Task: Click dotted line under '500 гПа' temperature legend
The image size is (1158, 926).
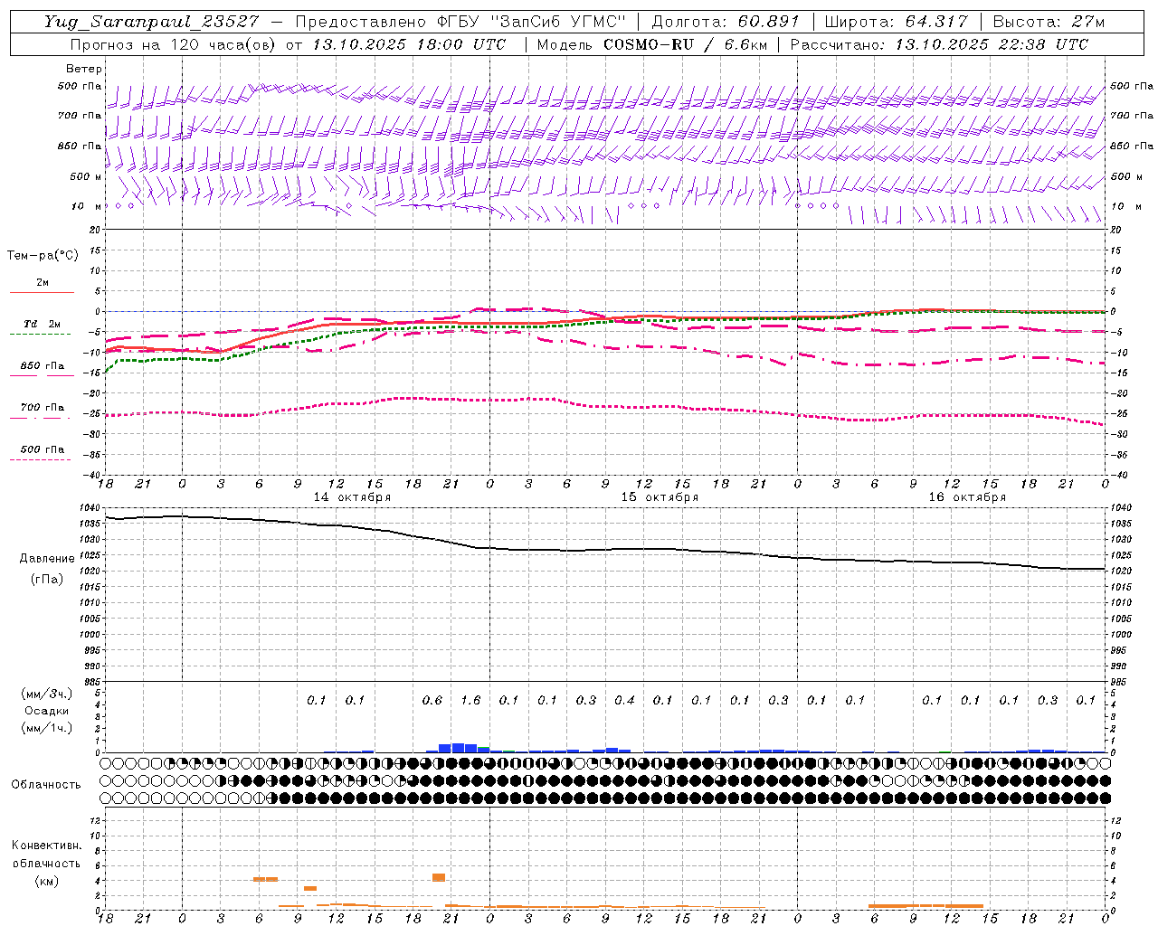Action: [40, 459]
